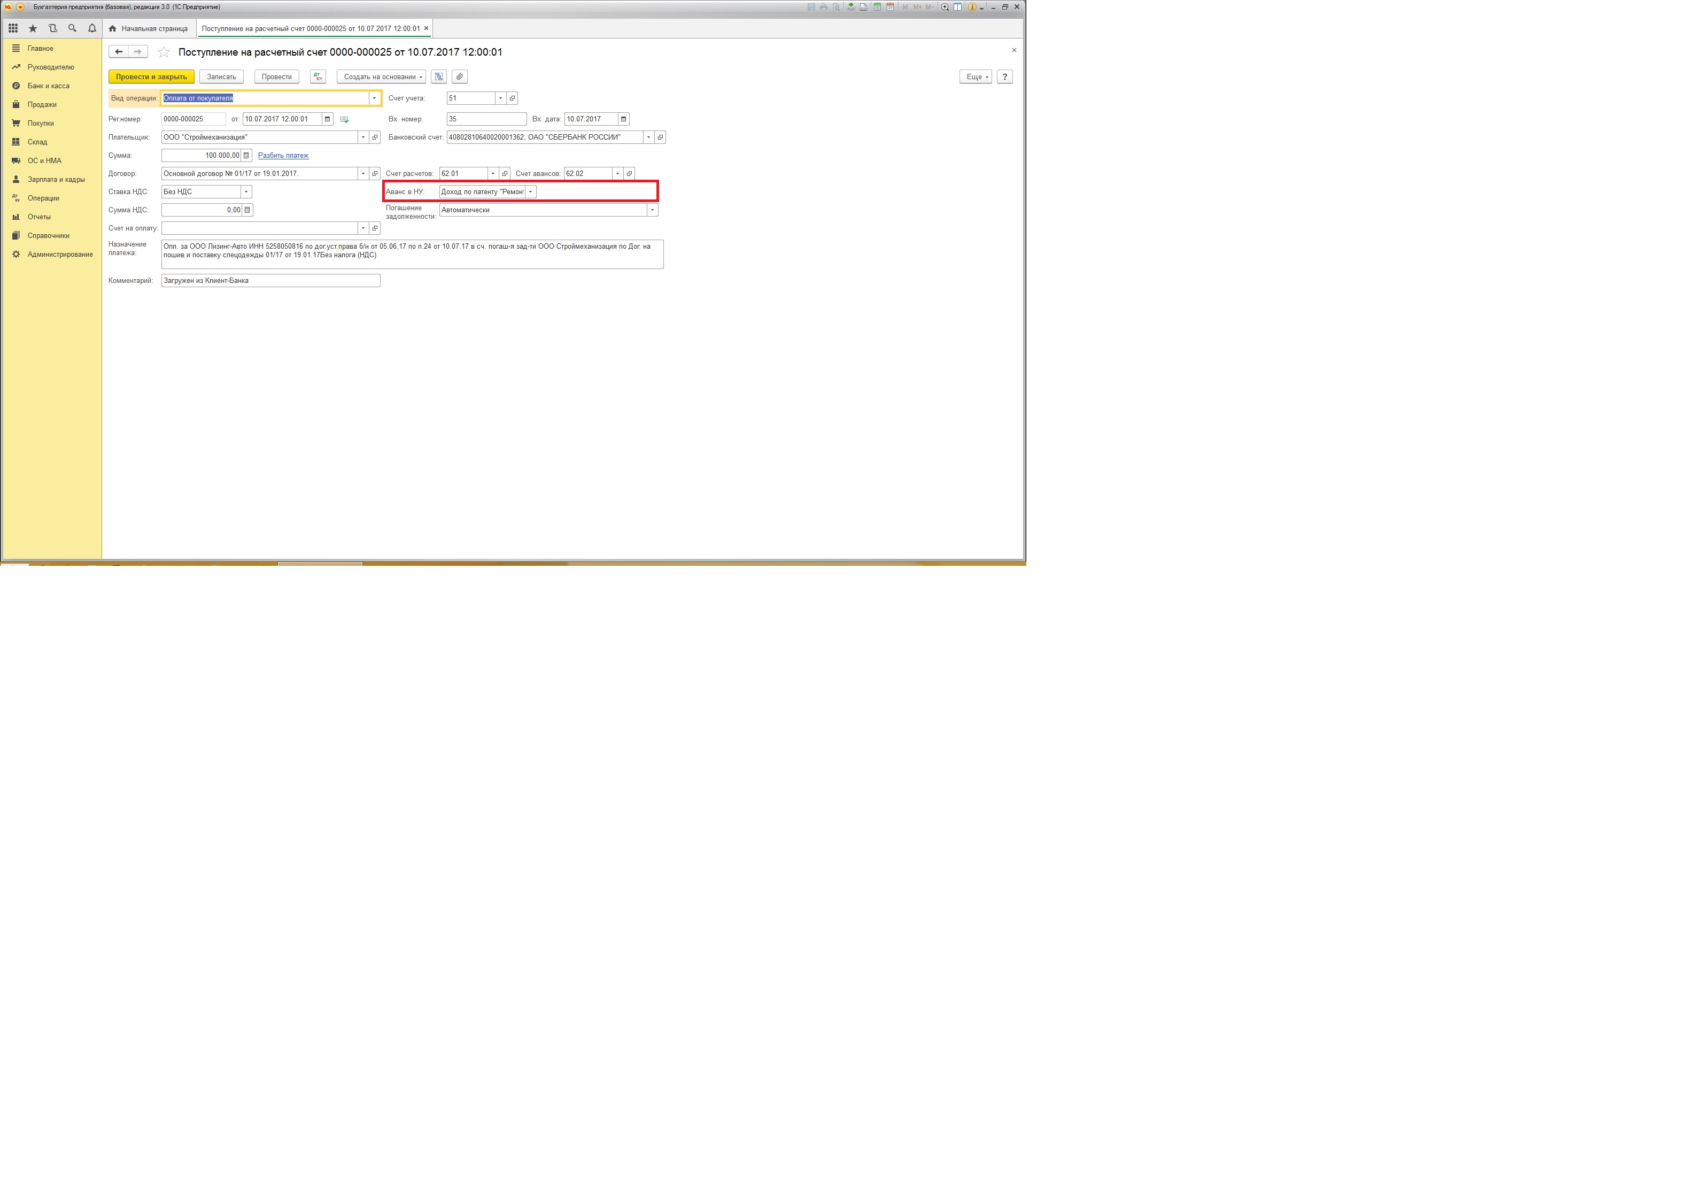Screen dimensions: 1687x1183
Task: Add document to favorites with the star outline
Action: 164,52
